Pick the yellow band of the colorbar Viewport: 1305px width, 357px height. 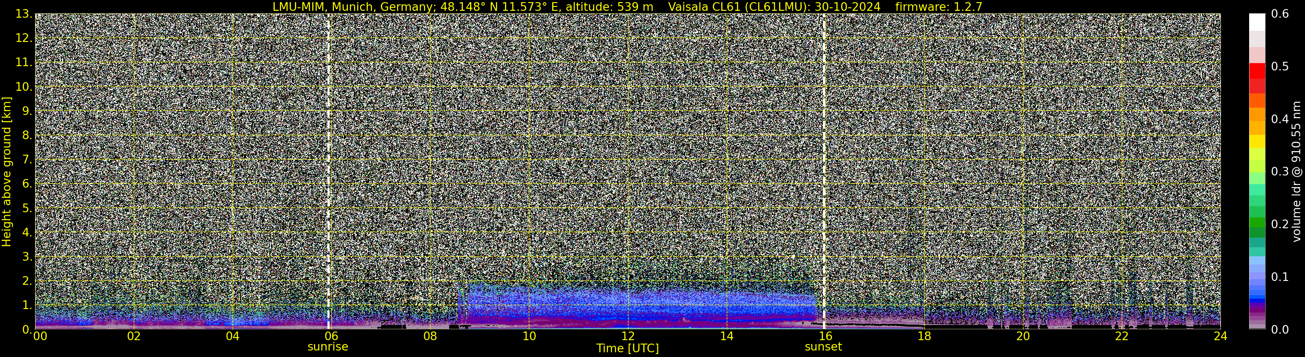pos(1257,141)
